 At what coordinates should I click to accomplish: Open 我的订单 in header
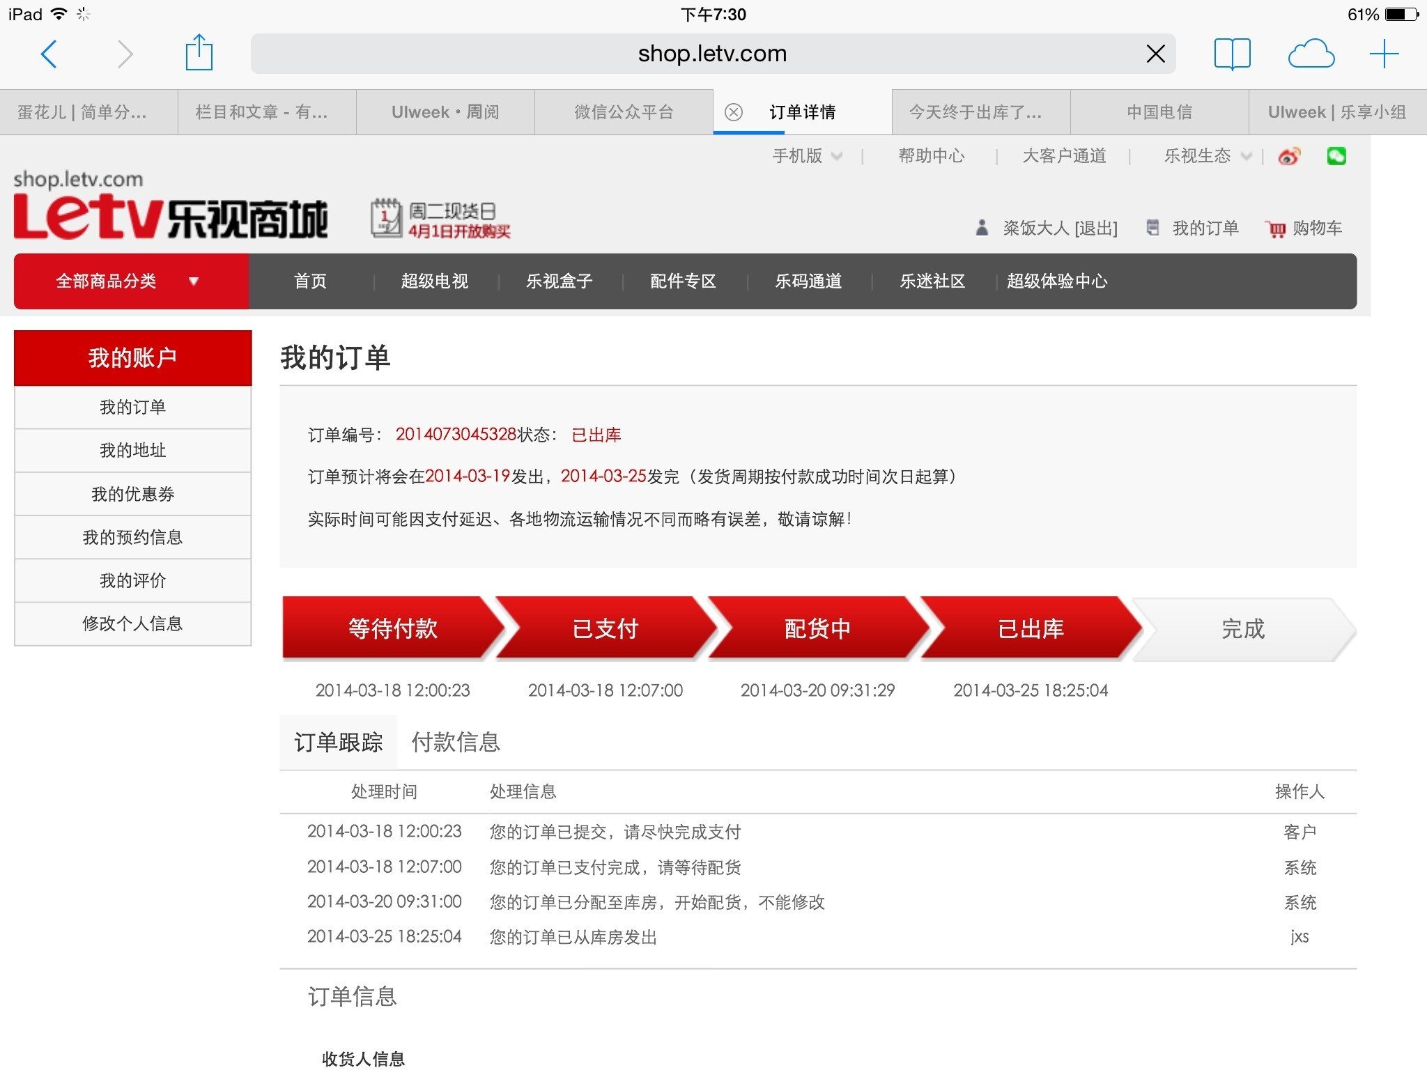pos(1205,228)
